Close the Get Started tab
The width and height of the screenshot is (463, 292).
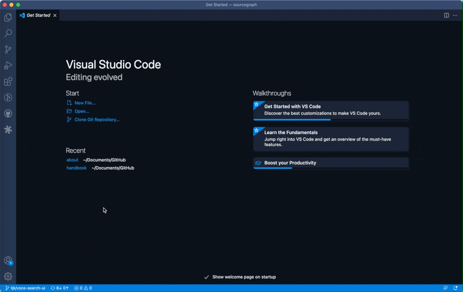tap(55, 15)
